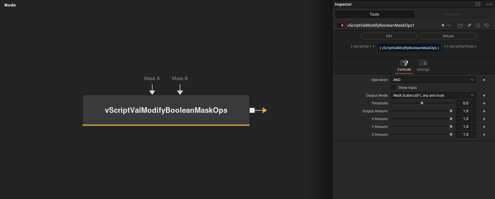This screenshot has height=199, width=495.
Task: Click the Threshold value field 0.0
Action: (x=466, y=103)
